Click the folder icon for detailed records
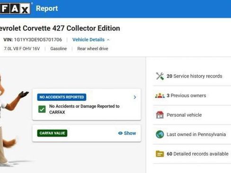 [x=160, y=154]
